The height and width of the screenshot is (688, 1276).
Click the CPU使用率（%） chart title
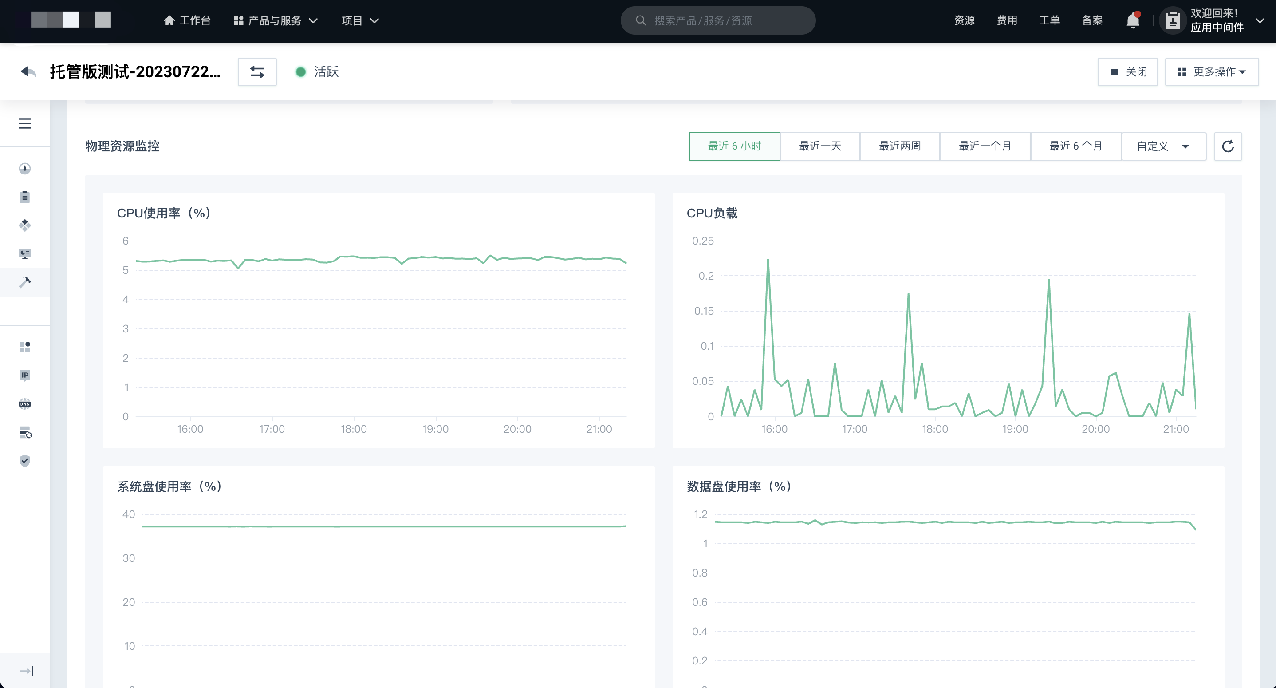[x=165, y=213]
